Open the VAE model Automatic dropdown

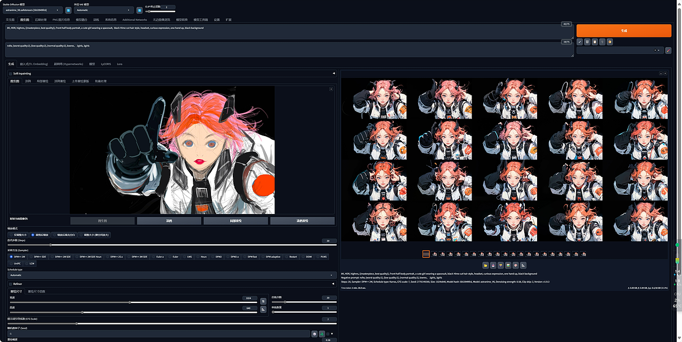pos(104,10)
